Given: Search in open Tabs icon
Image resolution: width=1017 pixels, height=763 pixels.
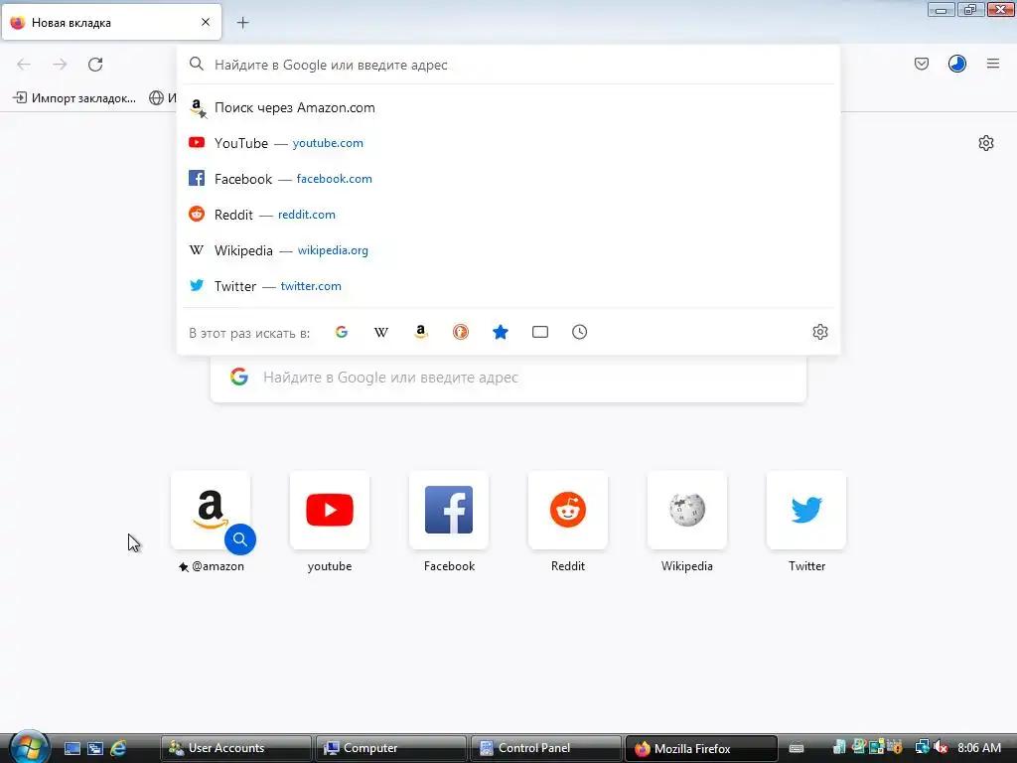Looking at the screenshot, I should pyautogui.click(x=539, y=332).
